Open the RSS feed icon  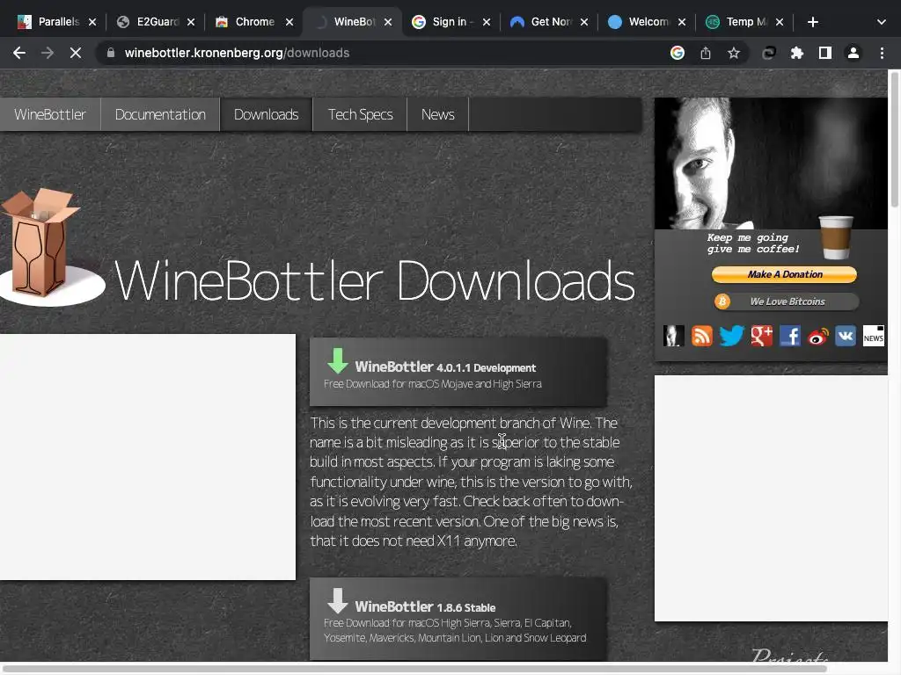(x=702, y=336)
